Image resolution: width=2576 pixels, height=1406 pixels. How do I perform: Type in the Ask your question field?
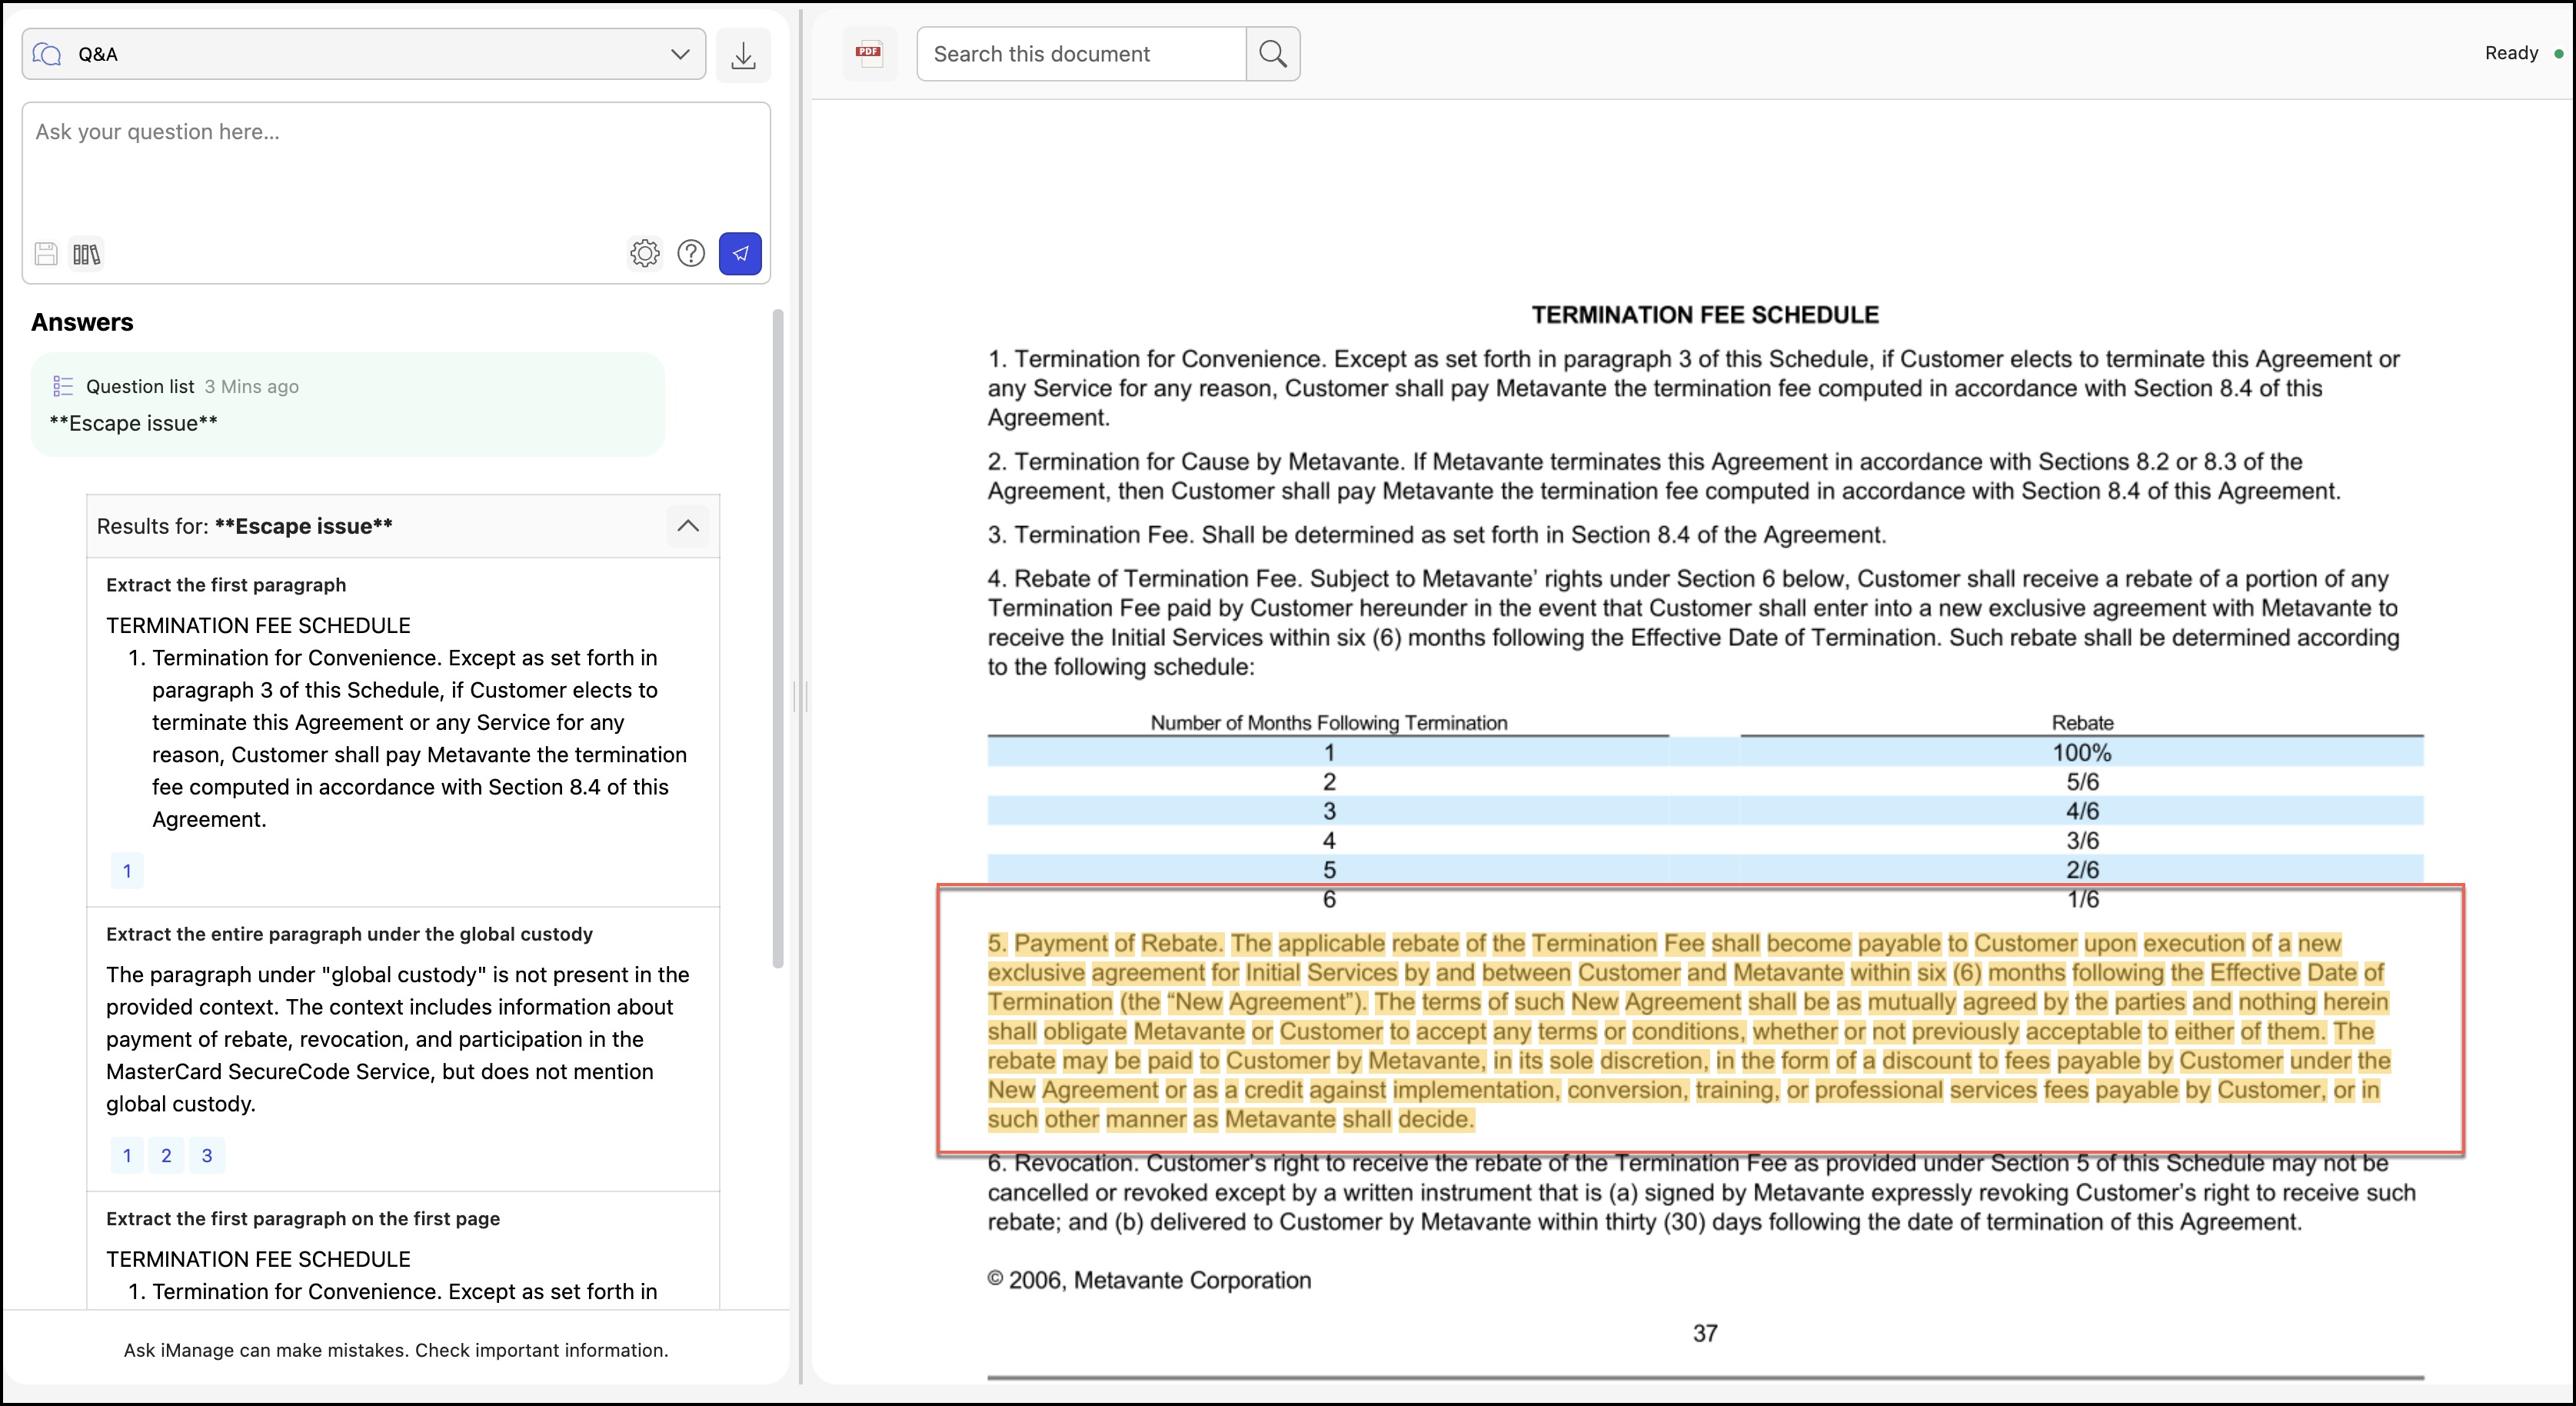(x=395, y=165)
